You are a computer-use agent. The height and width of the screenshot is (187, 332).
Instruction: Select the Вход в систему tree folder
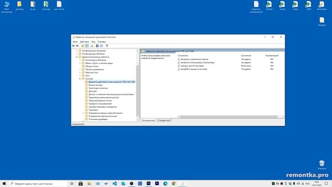pos(95,85)
